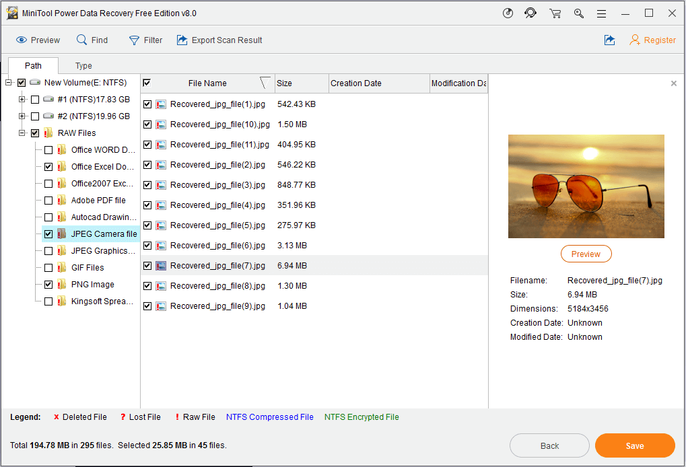
Task: Open the shopping cart icon
Action: 555,13
